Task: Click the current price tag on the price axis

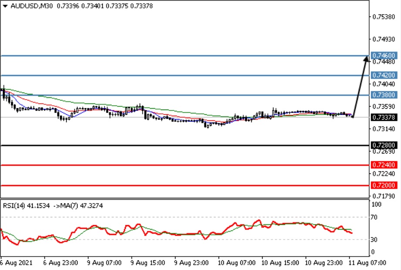Action: pyautogui.click(x=384, y=117)
